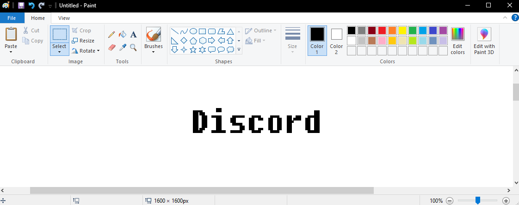Click the rectangular Select button
This screenshot has height=205, width=519.
pyautogui.click(x=60, y=34)
